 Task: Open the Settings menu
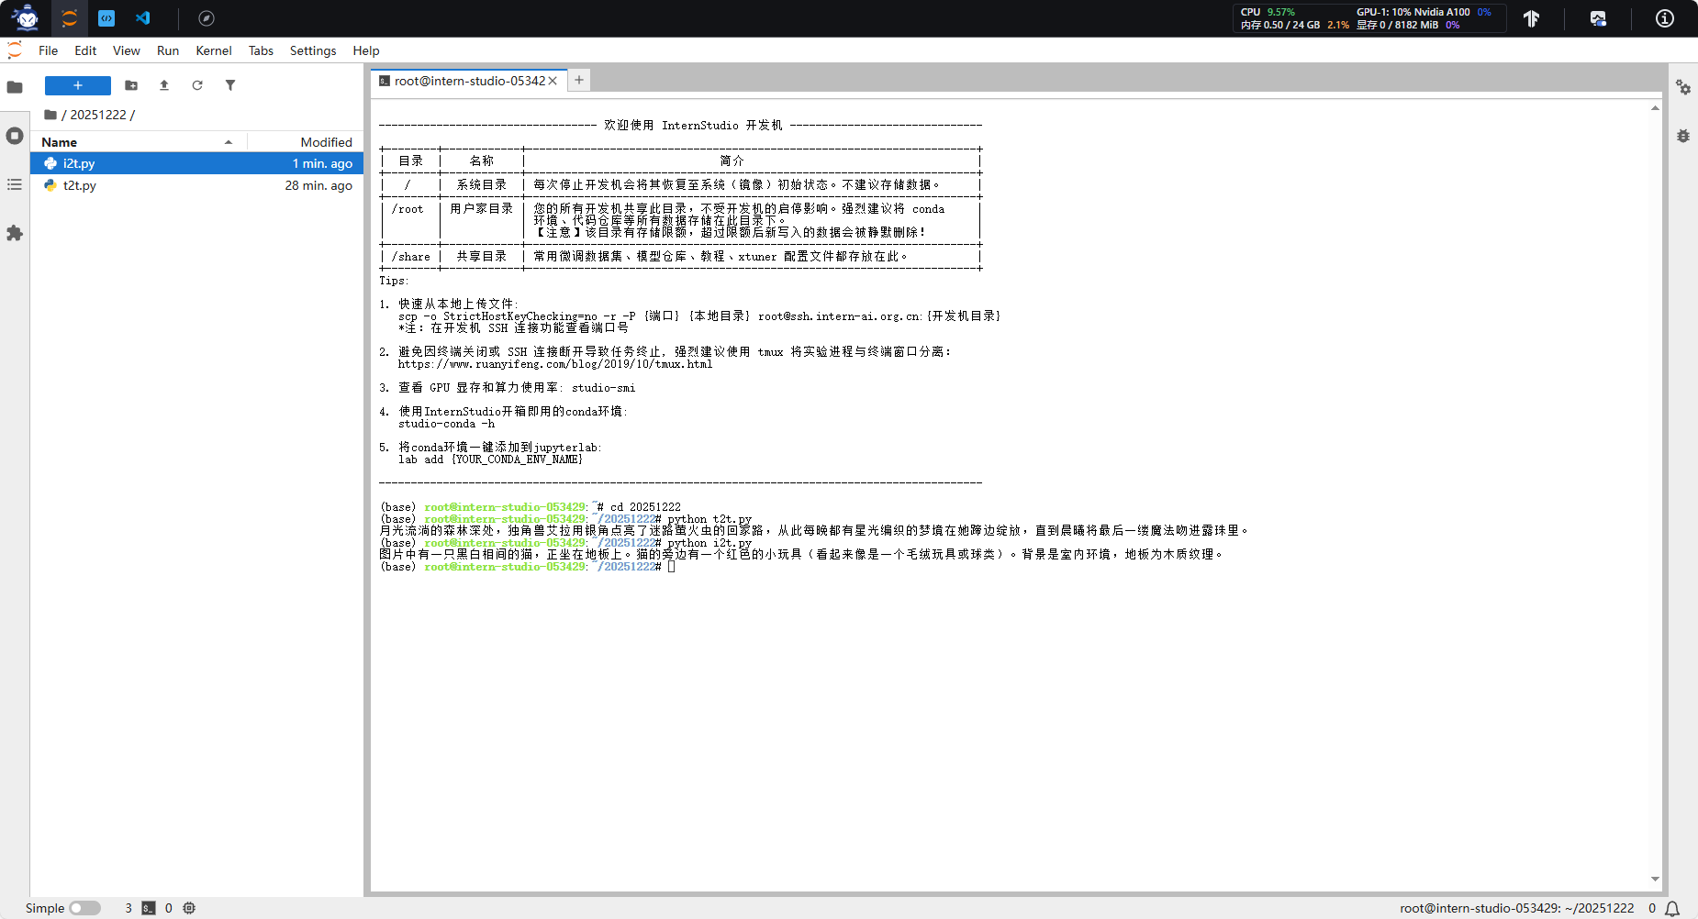312,50
